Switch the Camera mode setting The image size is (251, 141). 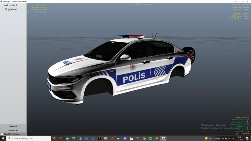241,7
